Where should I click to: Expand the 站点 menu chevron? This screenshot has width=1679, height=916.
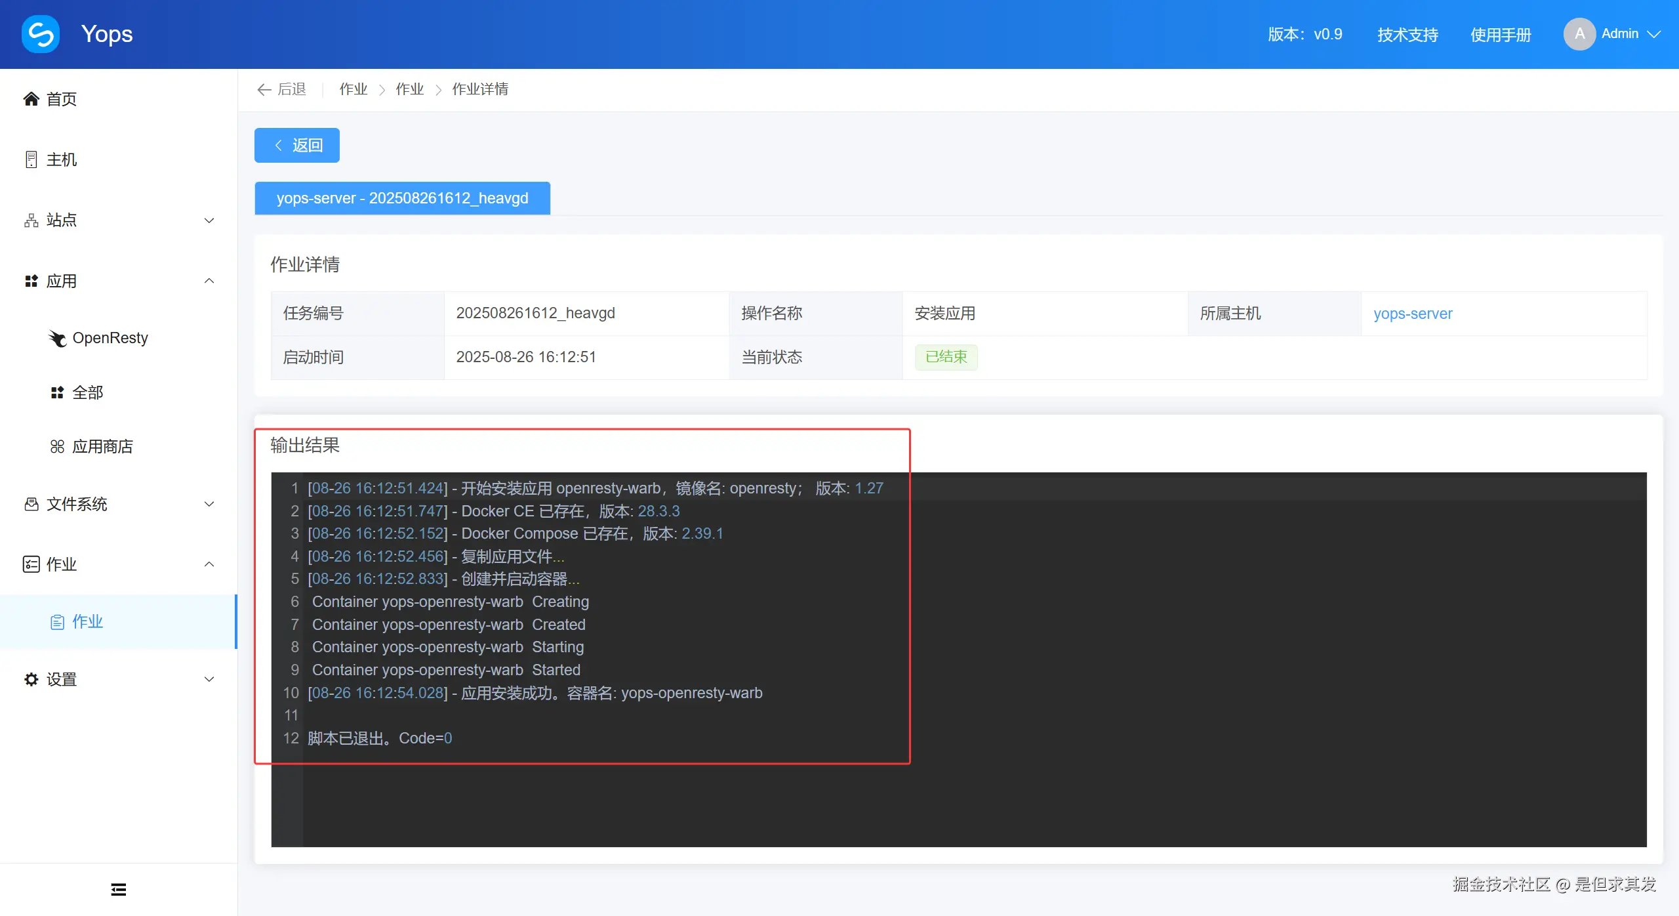click(x=209, y=220)
